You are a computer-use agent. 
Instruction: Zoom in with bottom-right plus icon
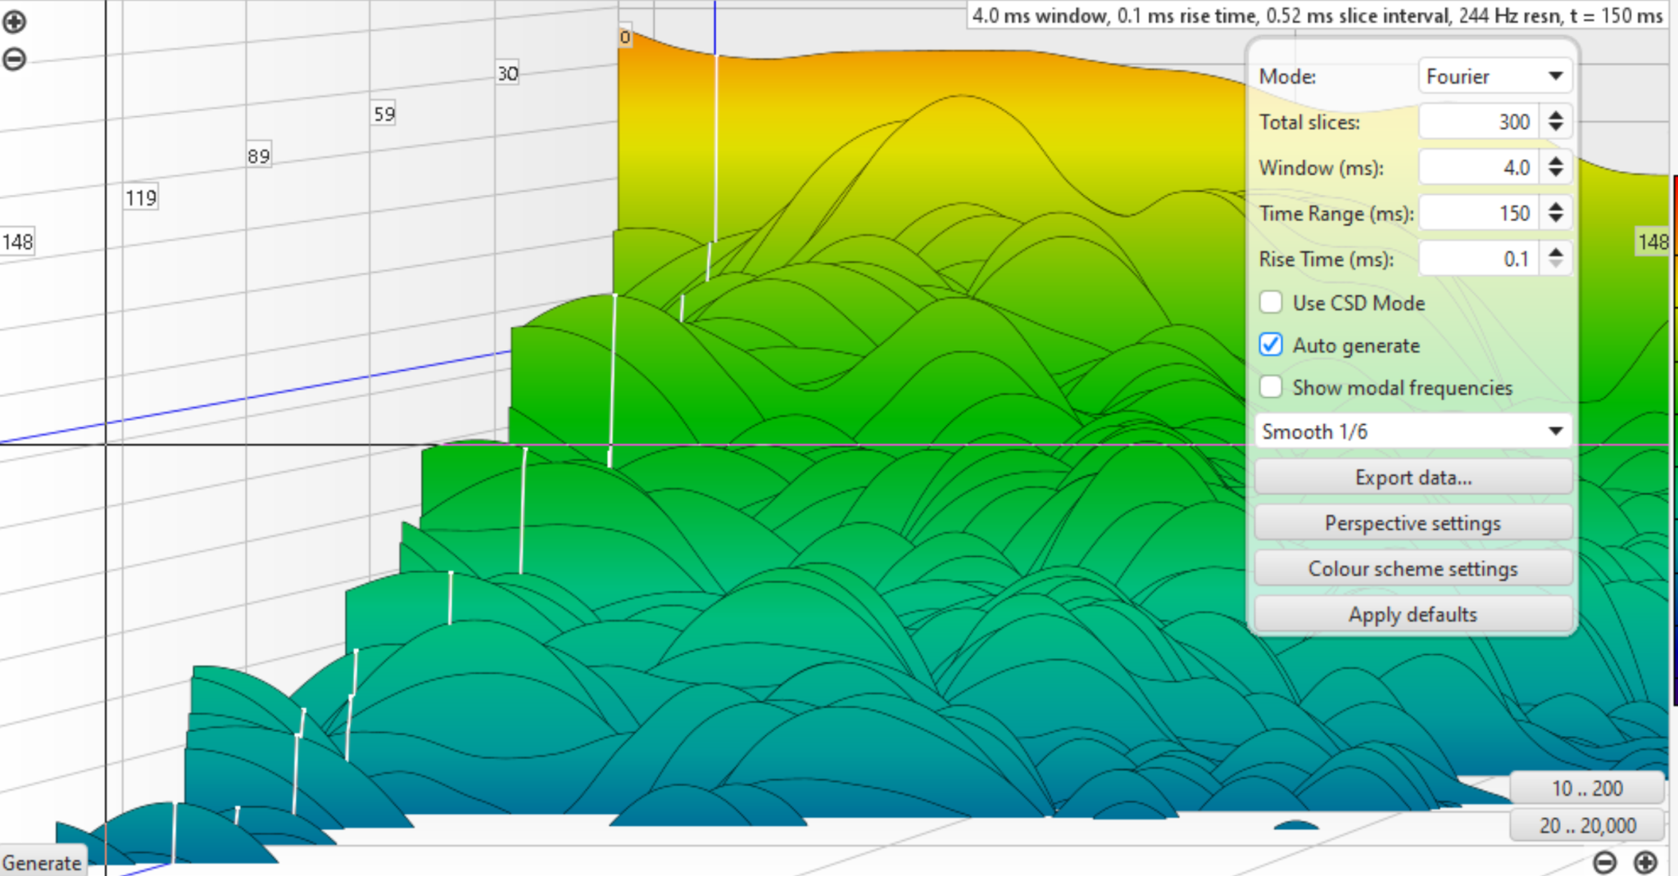point(1644,862)
